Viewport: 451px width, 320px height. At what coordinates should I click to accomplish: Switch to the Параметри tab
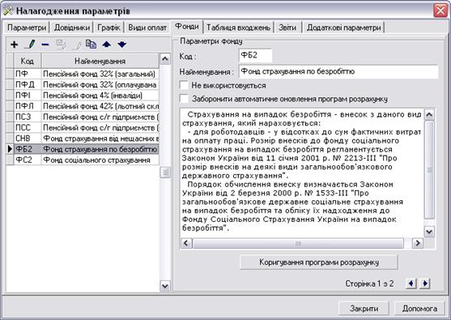27,28
